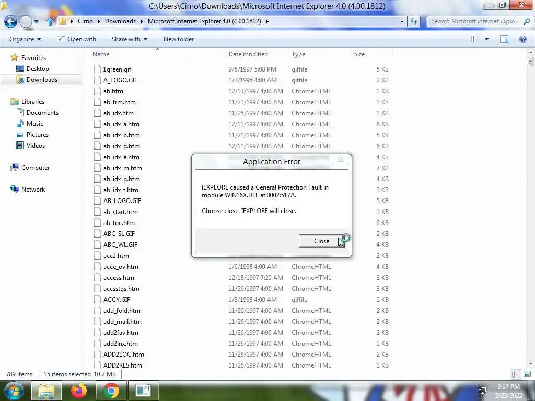Select Computer in navigation pane
The image size is (535, 401).
pyautogui.click(x=30, y=168)
